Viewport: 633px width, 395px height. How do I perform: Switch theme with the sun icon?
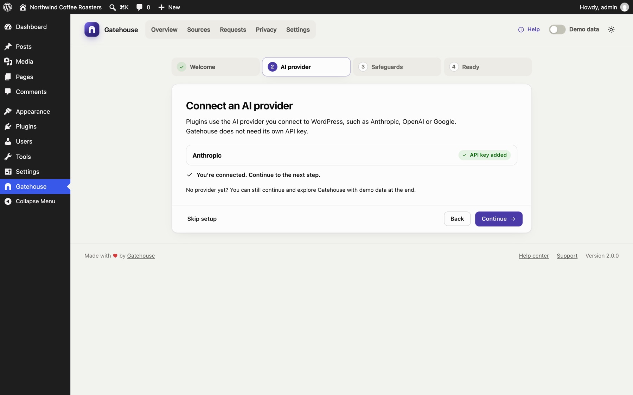(611, 29)
